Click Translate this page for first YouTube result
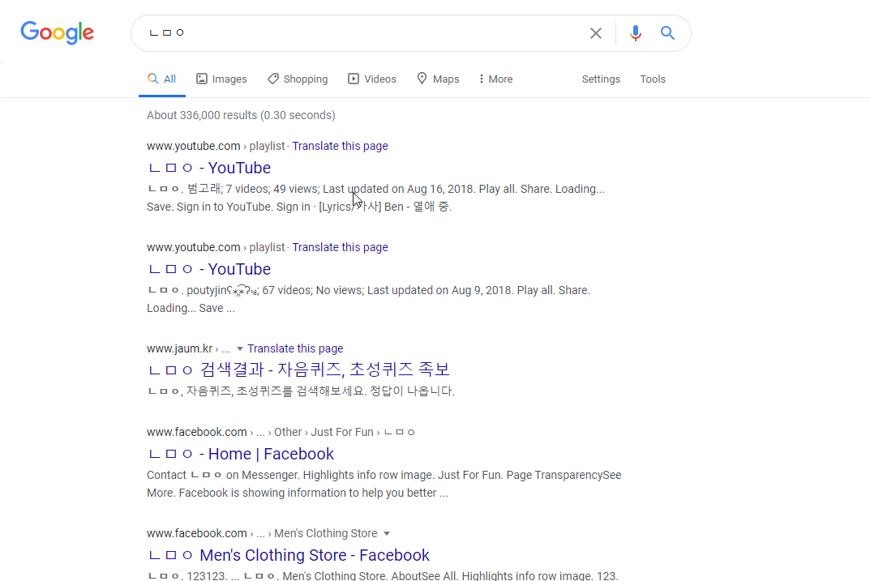This screenshot has height=581, width=870. click(340, 147)
